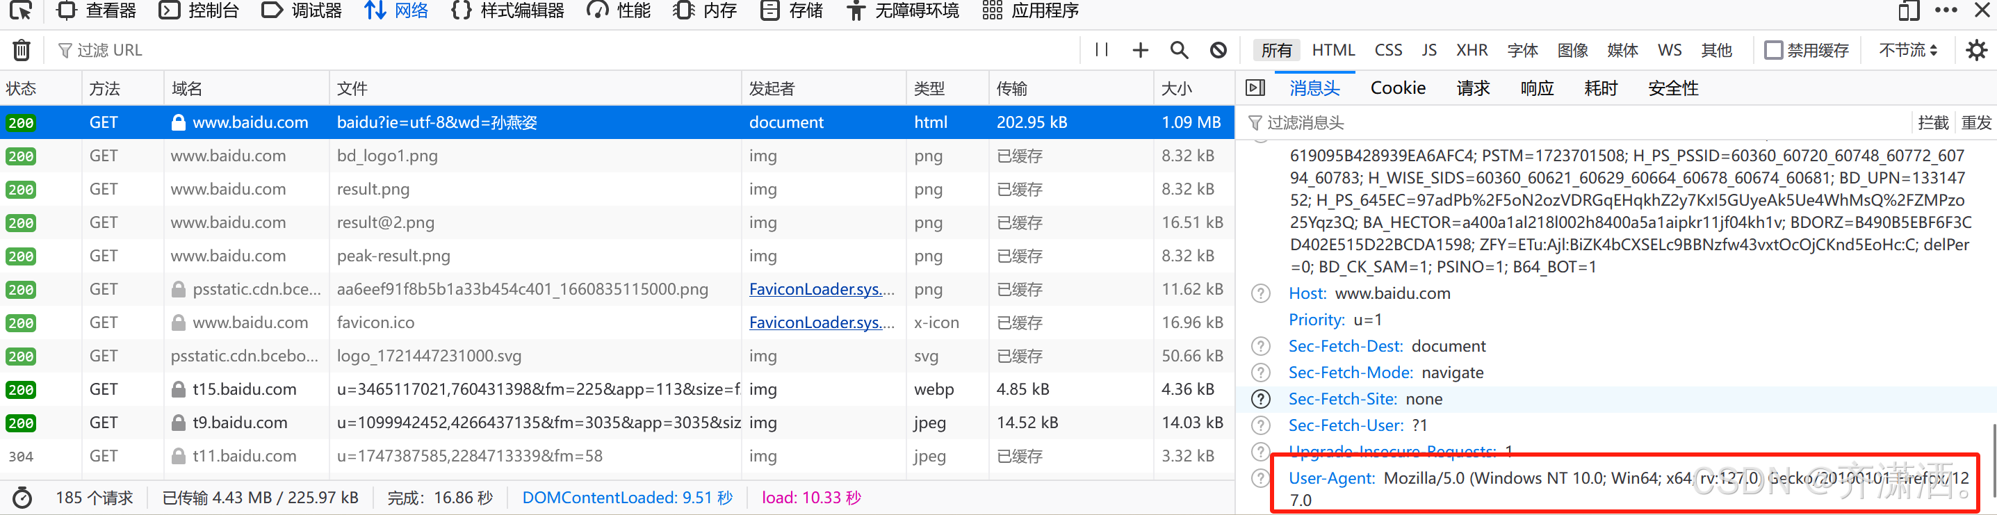Click the performance analysis stopwatch icon
1997x515 pixels.
tap(22, 498)
